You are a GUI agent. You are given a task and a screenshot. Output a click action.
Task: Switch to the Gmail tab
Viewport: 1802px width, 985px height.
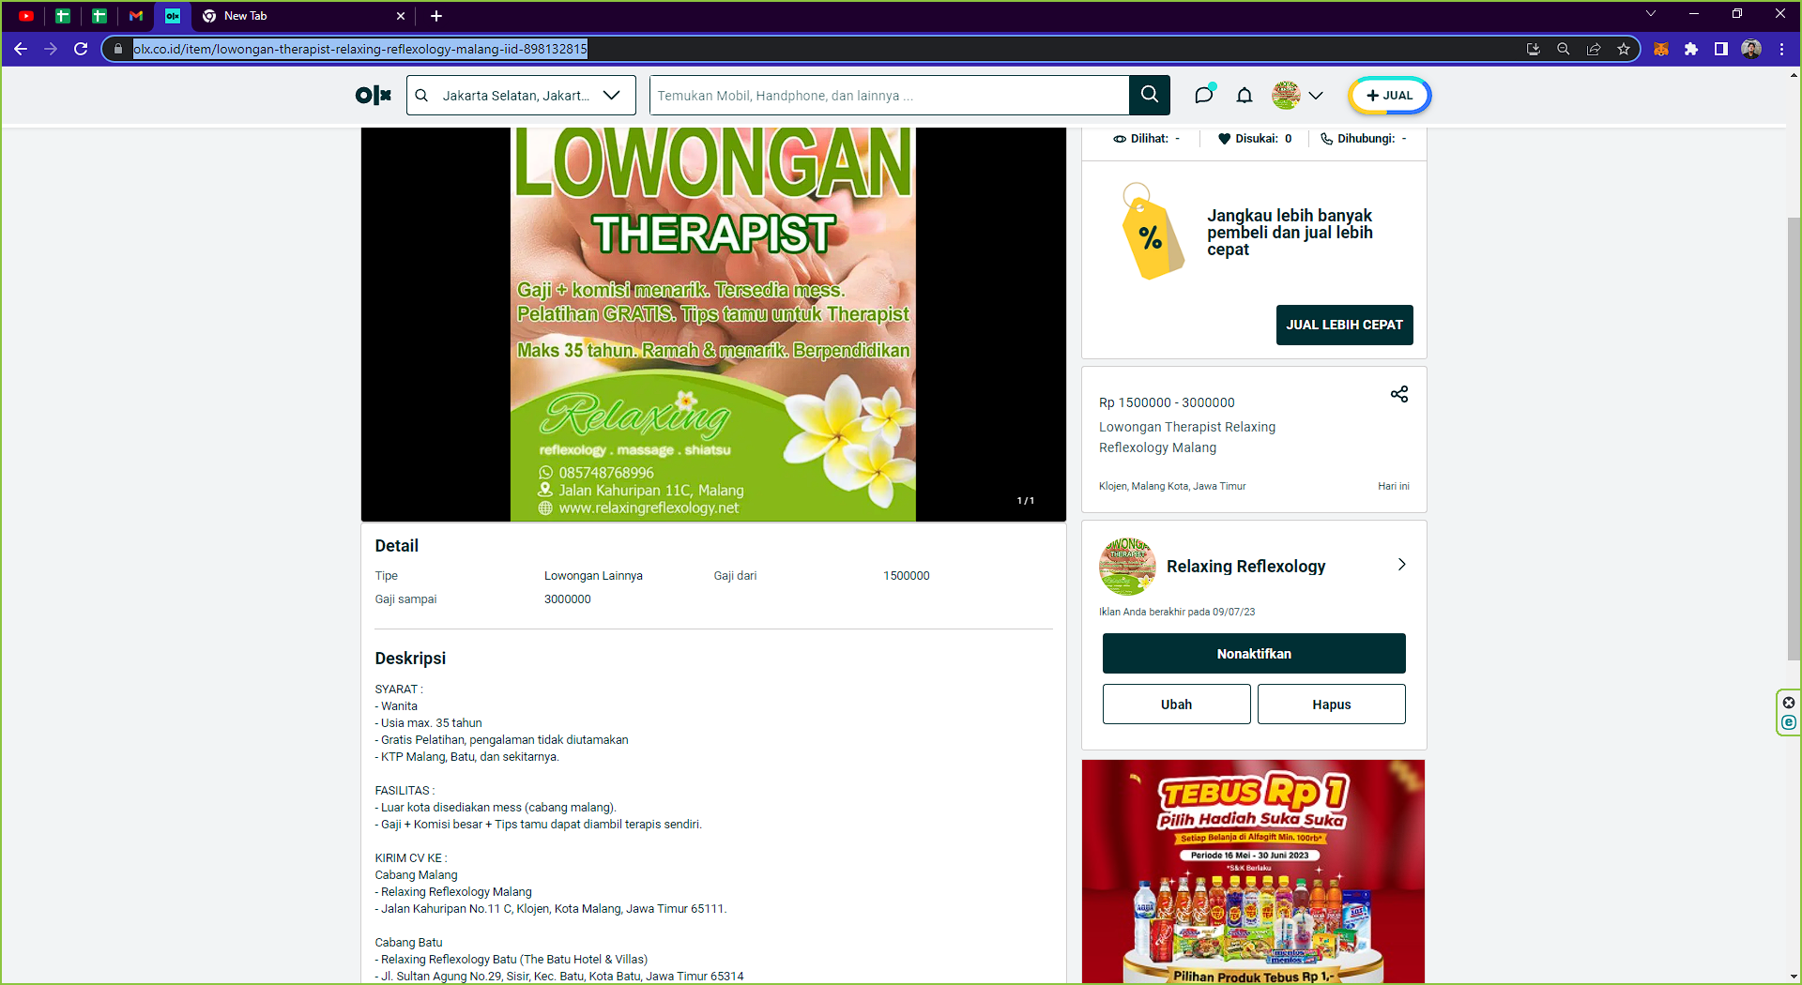coord(136,16)
